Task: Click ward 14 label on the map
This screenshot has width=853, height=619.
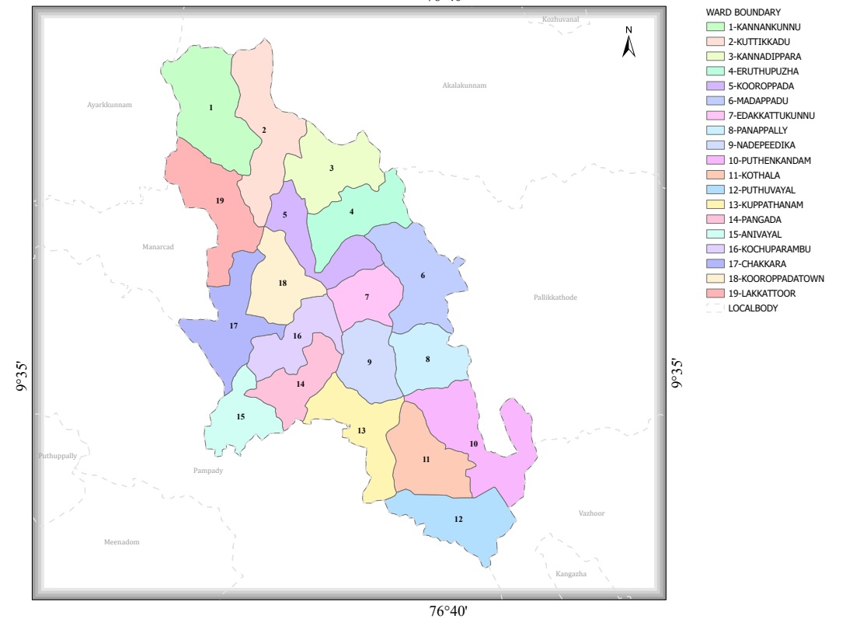Action: pyautogui.click(x=301, y=384)
